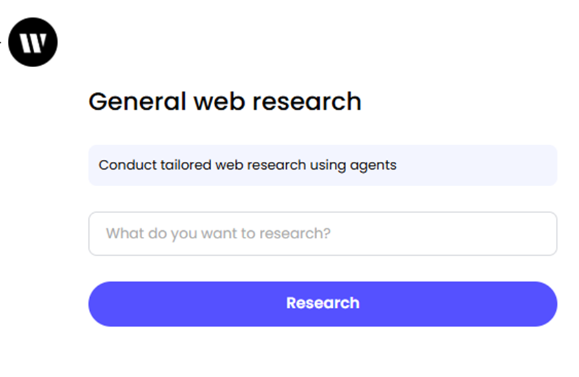Image resolution: width=579 pixels, height=377 pixels.
Task: Click the placeholder text in the search box
Action: tap(218, 234)
